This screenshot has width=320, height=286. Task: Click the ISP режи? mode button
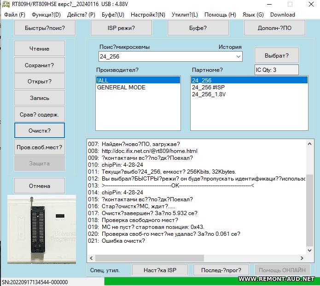pos(121,28)
